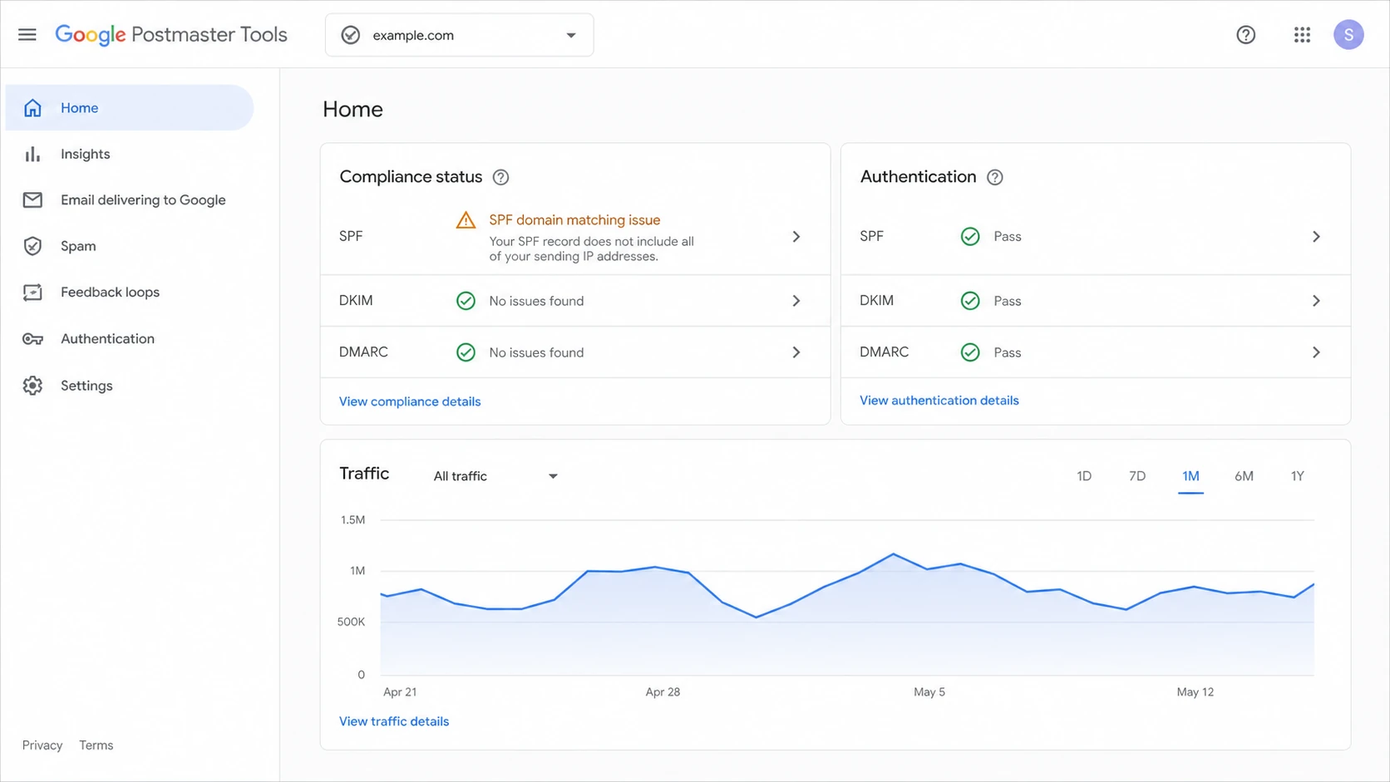Click View traffic details link

[x=394, y=721]
